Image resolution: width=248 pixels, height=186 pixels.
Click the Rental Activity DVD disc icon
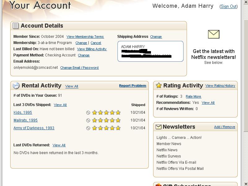pos(16,86)
